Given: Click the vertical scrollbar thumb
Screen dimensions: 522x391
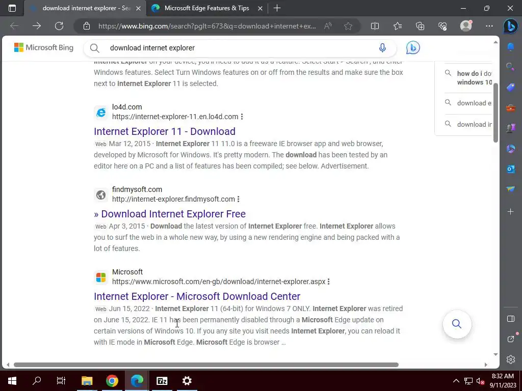Looking at the screenshot, I should pyautogui.click(x=495, y=113).
